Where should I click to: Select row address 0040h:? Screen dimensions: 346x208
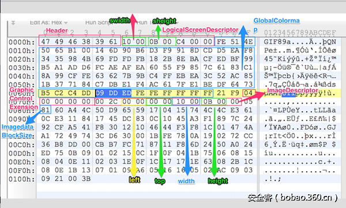(22, 76)
